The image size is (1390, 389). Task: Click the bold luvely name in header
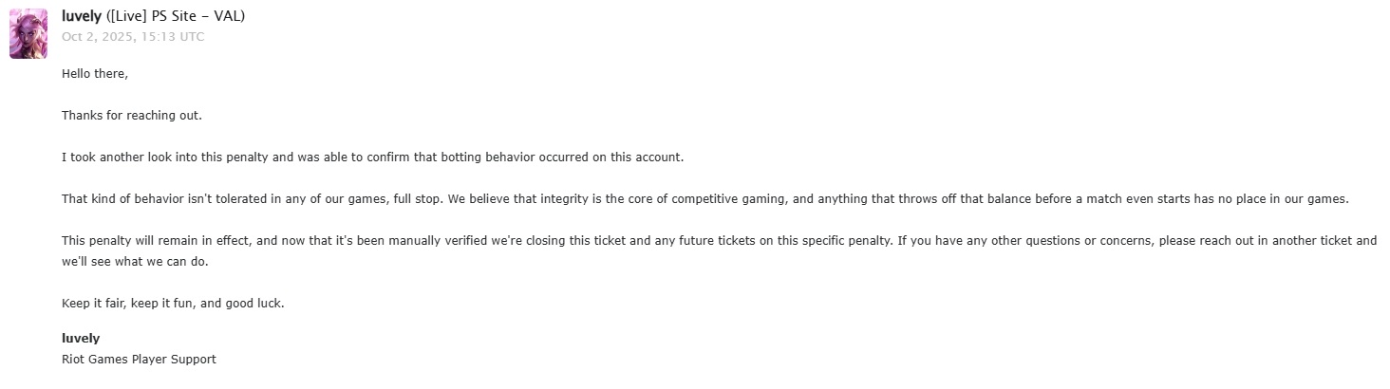click(x=82, y=16)
